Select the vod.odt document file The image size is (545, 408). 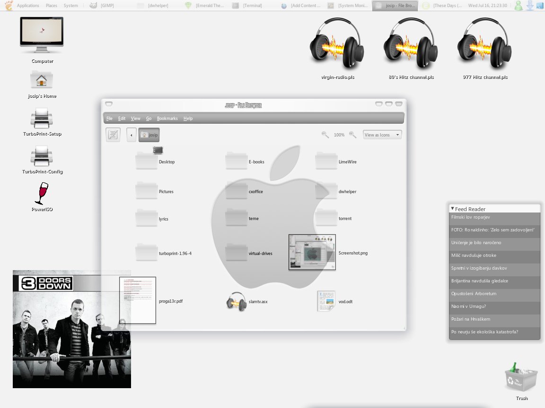[x=326, y=301]
